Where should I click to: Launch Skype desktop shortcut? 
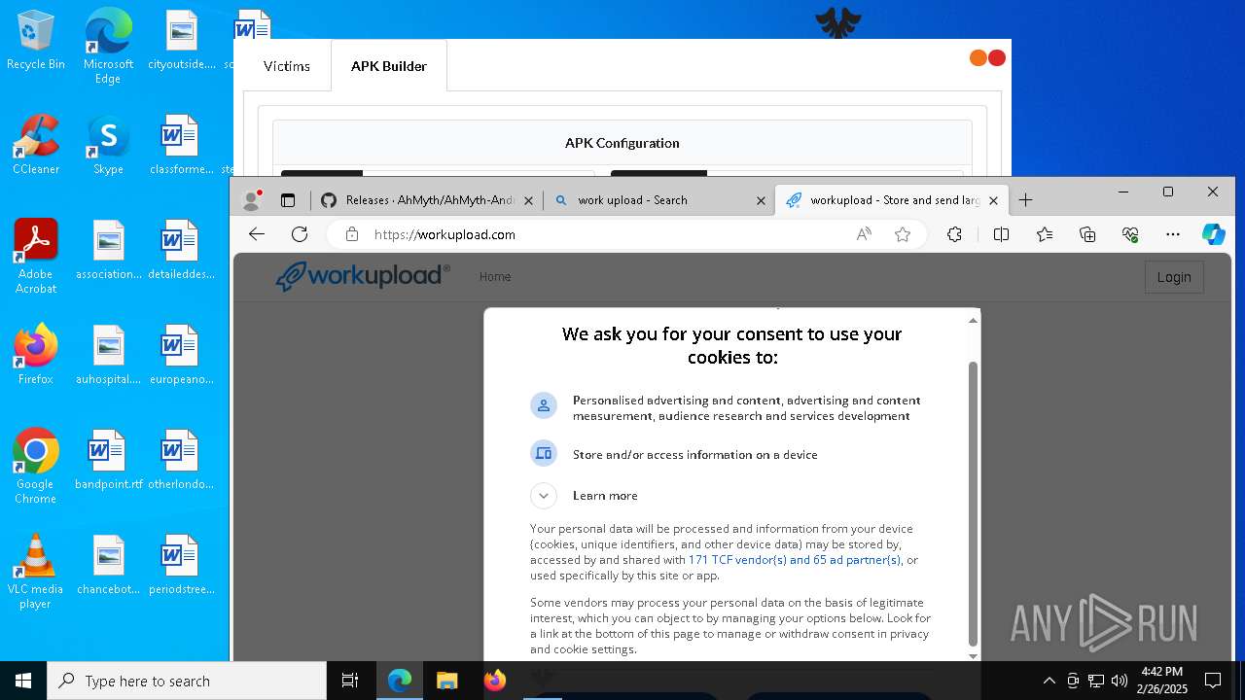108,145
